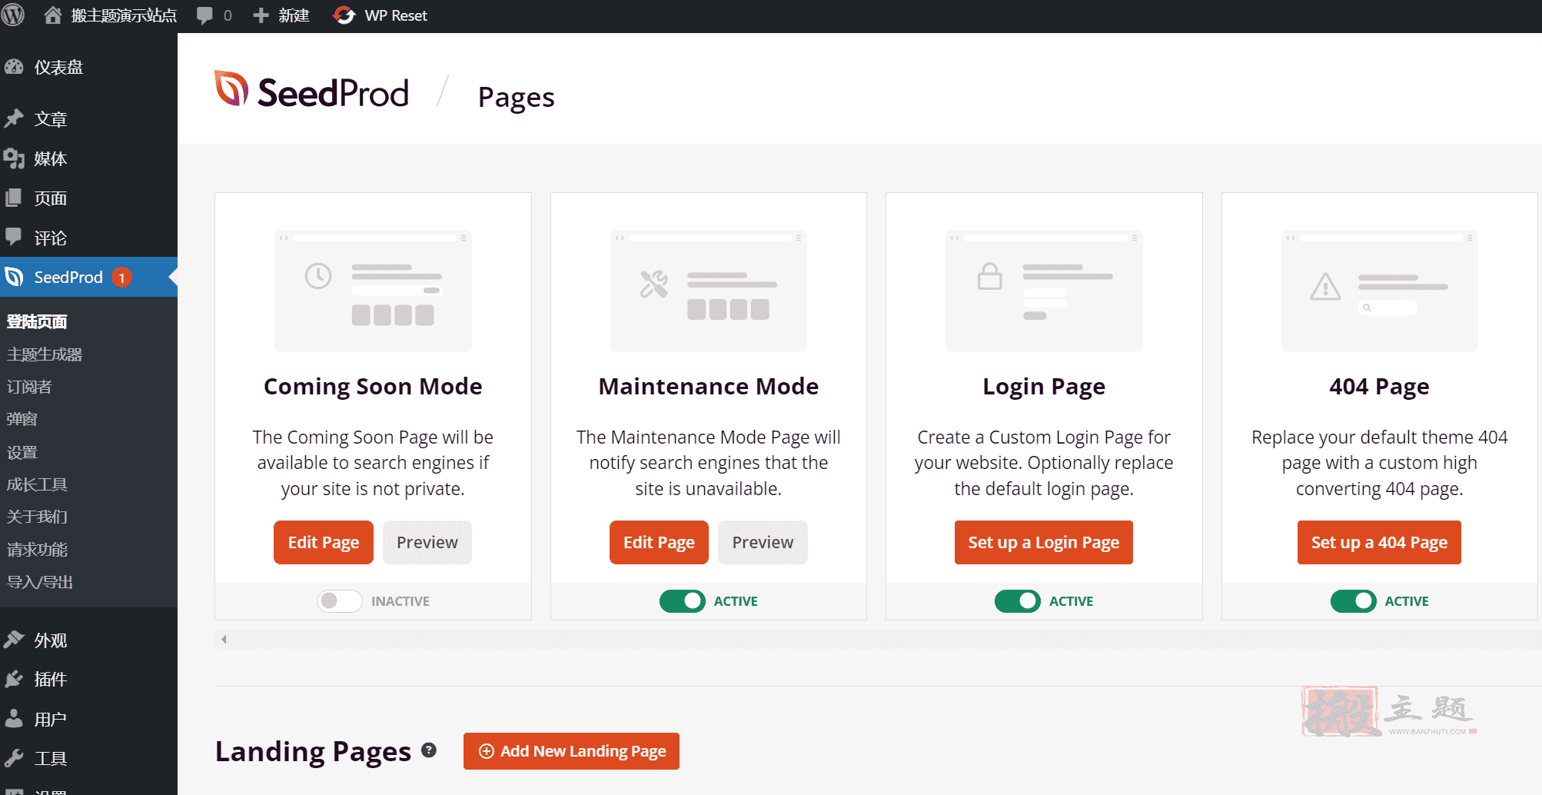This screenshot has width=1542, height=795.
Task: Click the appearance brush icon beside 外观
Action: pos(14,640)
